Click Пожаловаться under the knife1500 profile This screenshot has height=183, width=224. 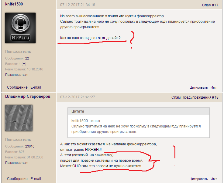[x=17, y=75]
